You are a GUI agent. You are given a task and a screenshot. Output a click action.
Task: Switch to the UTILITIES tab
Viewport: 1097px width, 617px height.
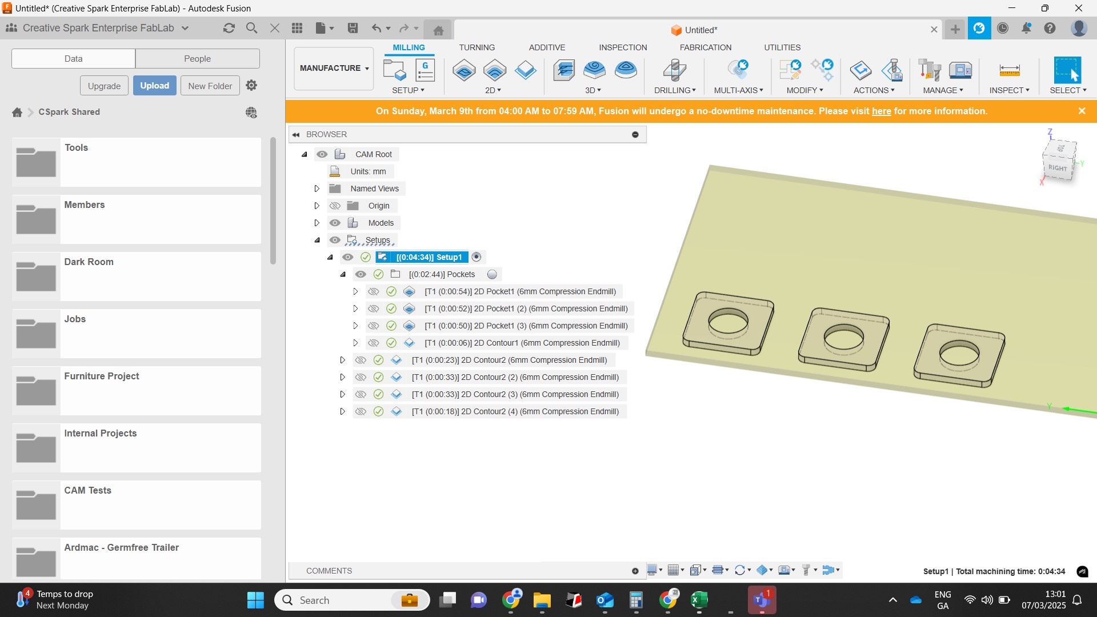(782, 47)
